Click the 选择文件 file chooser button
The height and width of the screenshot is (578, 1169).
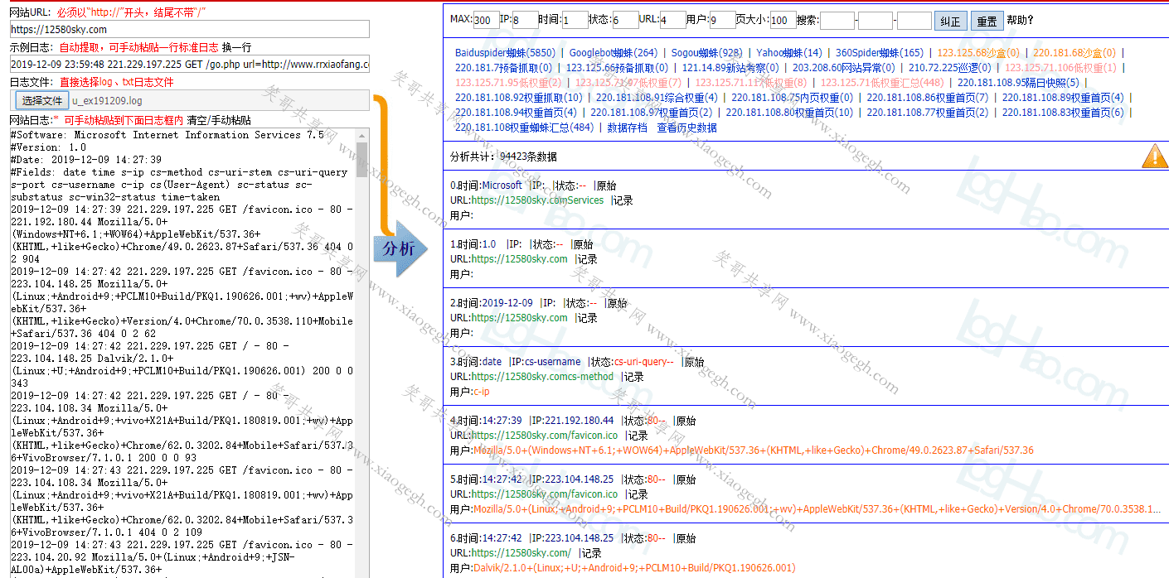pos(42,100)
